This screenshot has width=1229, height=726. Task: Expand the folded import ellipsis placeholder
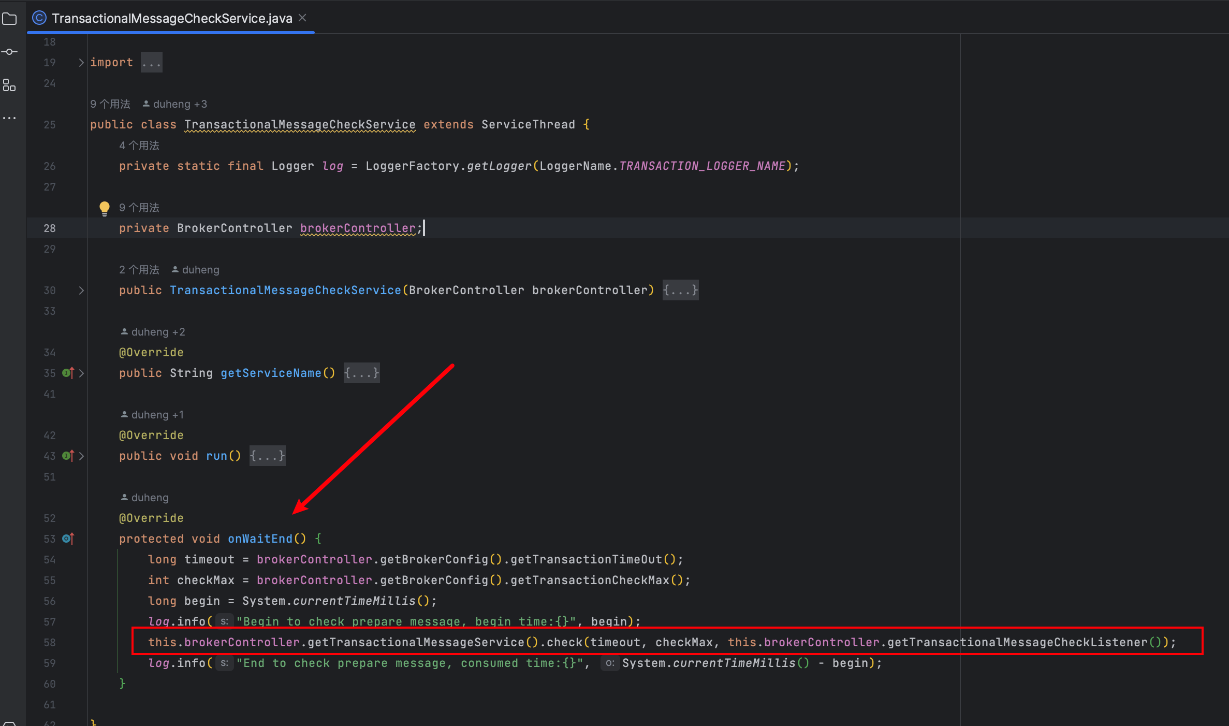[152, 63]
